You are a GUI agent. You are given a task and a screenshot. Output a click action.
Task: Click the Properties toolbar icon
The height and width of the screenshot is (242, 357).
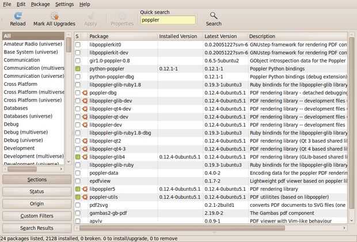[x=122, y=16]
